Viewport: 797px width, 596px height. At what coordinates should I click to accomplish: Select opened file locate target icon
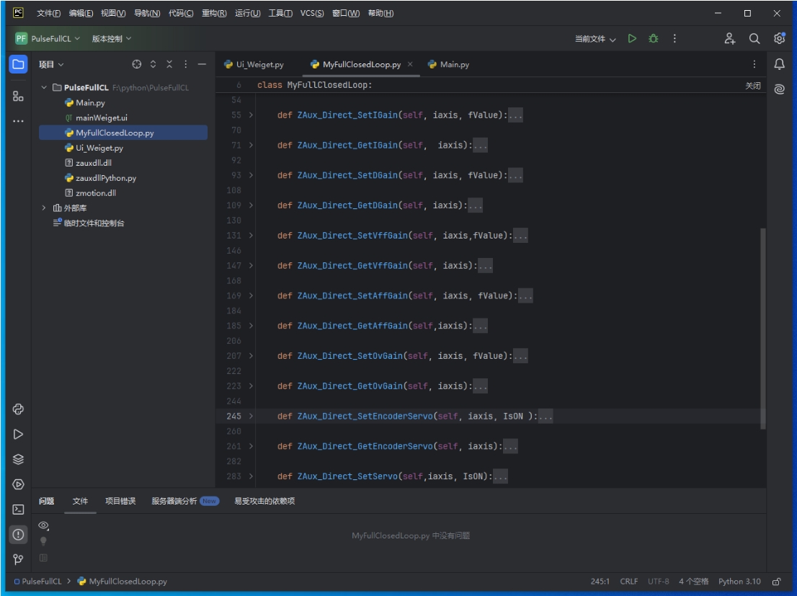pos(137,64)
